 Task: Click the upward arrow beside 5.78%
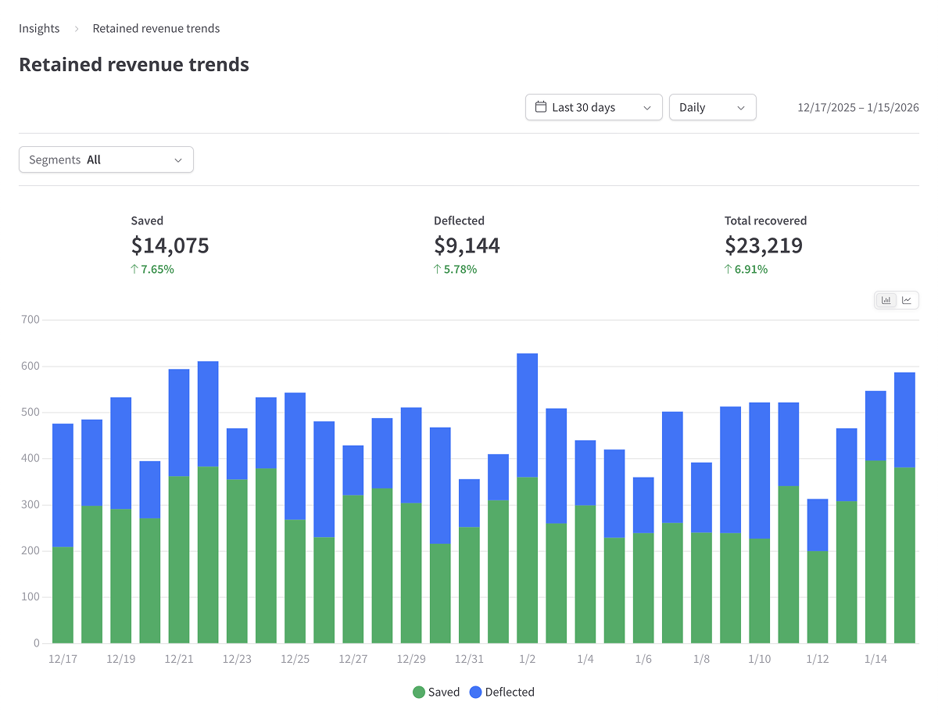tap(436, 269)
